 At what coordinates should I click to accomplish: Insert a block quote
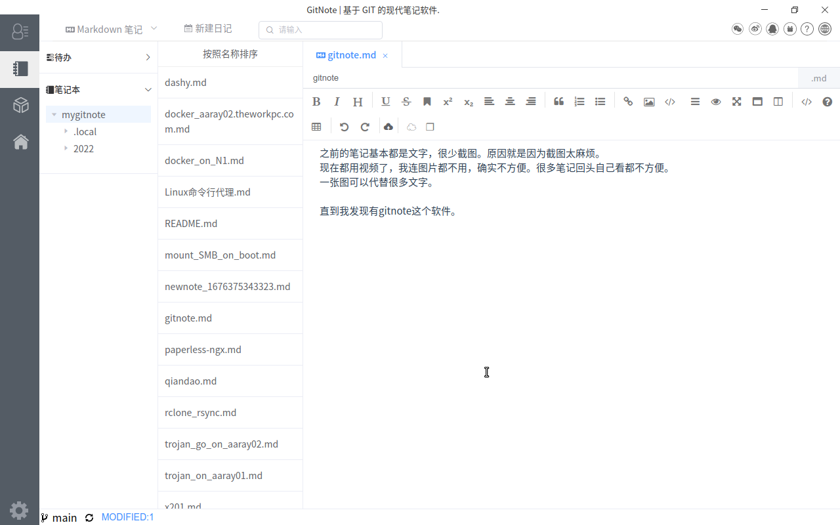(x=559, y=102)
